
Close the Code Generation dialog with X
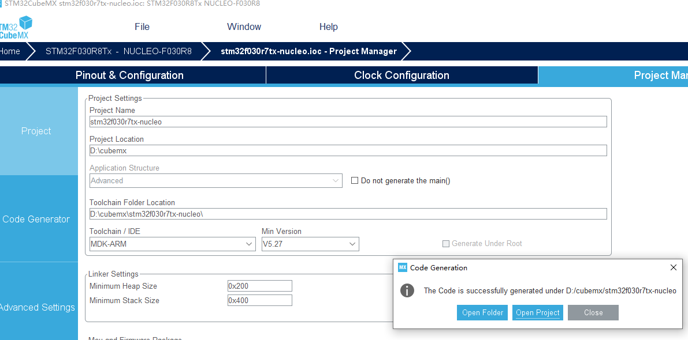pos(673,267)
